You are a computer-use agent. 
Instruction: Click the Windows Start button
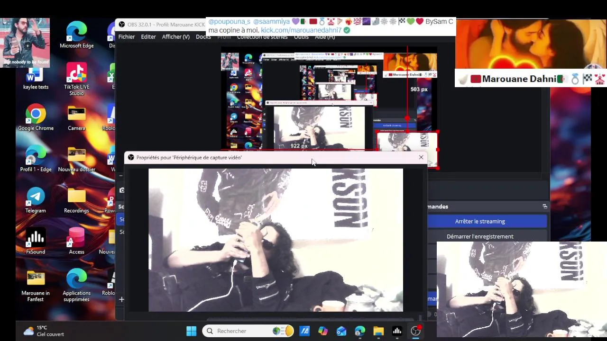(x=192, y=331)
